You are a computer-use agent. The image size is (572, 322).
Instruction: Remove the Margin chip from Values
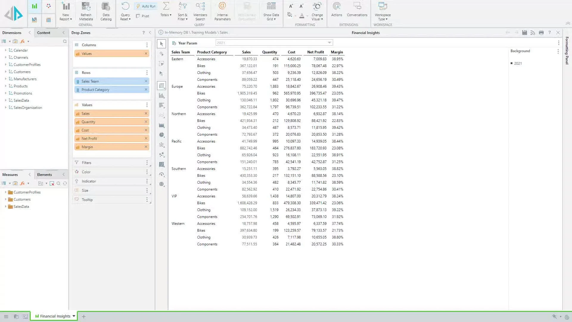pyautogui.click(x=146, y=147)
